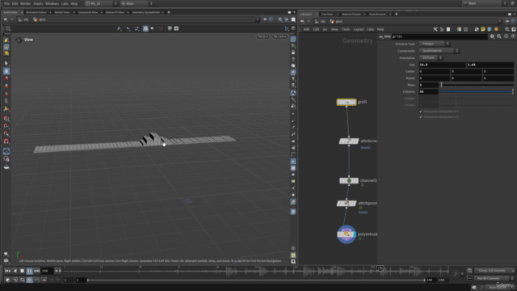Viewport: 517px width, 291px height.
Task: Click the network editor wrench tool icon
Action: [435, 29]
